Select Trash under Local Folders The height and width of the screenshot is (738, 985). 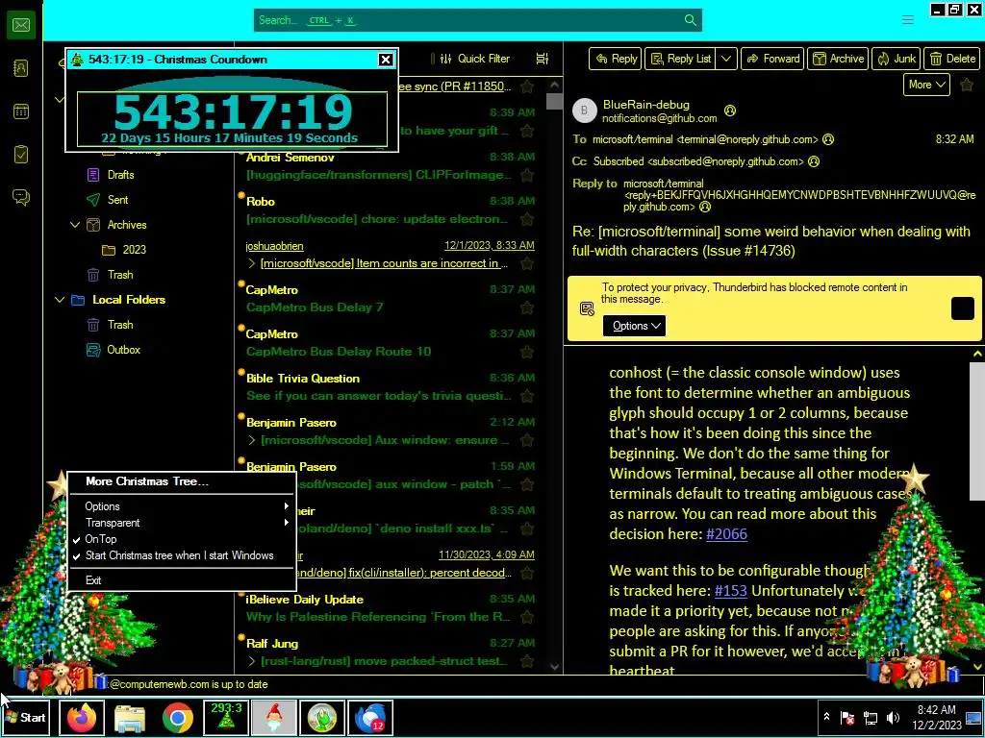120,325
